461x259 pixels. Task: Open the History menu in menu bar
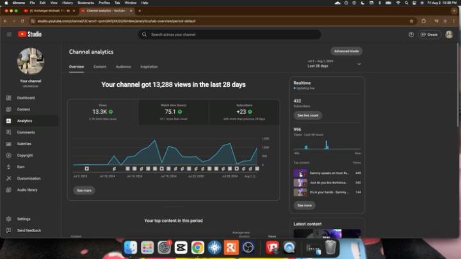click(x=67, y=3)
